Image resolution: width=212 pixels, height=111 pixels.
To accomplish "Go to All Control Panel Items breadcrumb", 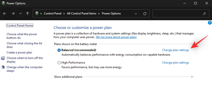I will tap(82, 13).
